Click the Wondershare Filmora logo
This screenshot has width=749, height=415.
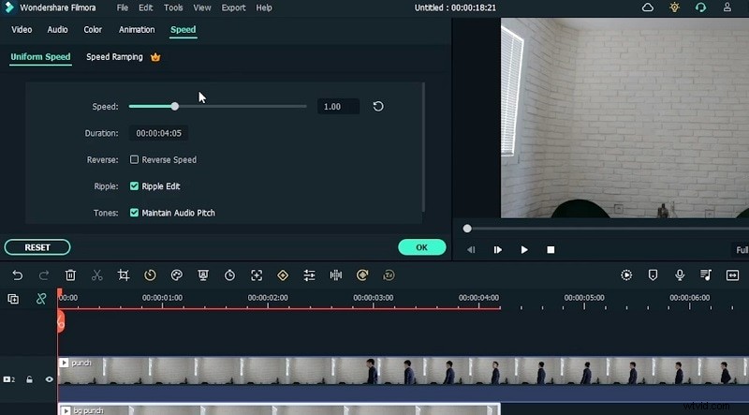9,7
